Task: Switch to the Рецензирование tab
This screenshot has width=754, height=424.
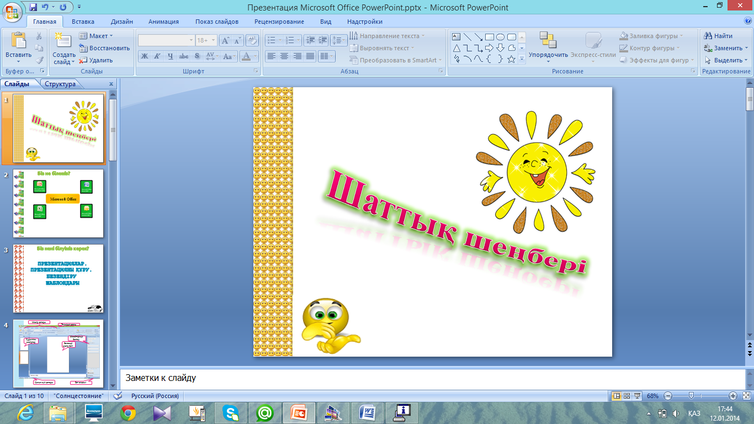Action: pos(279,22)
